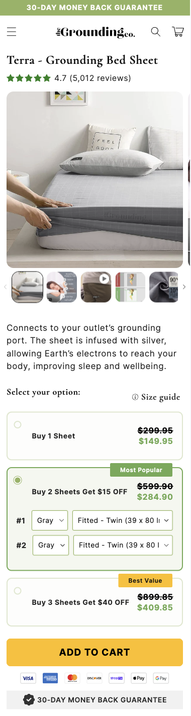The height and width of the screenshot is (716, 191).
Task: Select Buy 3 Sheets Get $40 OFF
Action: (x=95, y=602)
